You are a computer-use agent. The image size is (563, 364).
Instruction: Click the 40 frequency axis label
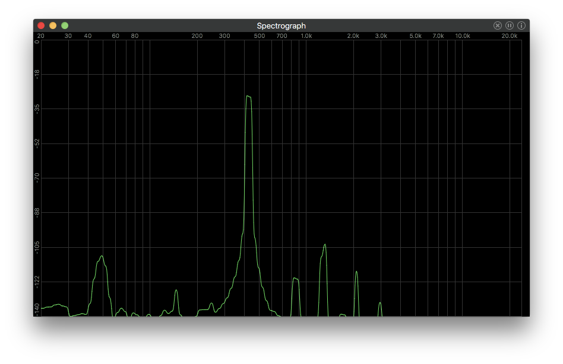coord(88,36)
